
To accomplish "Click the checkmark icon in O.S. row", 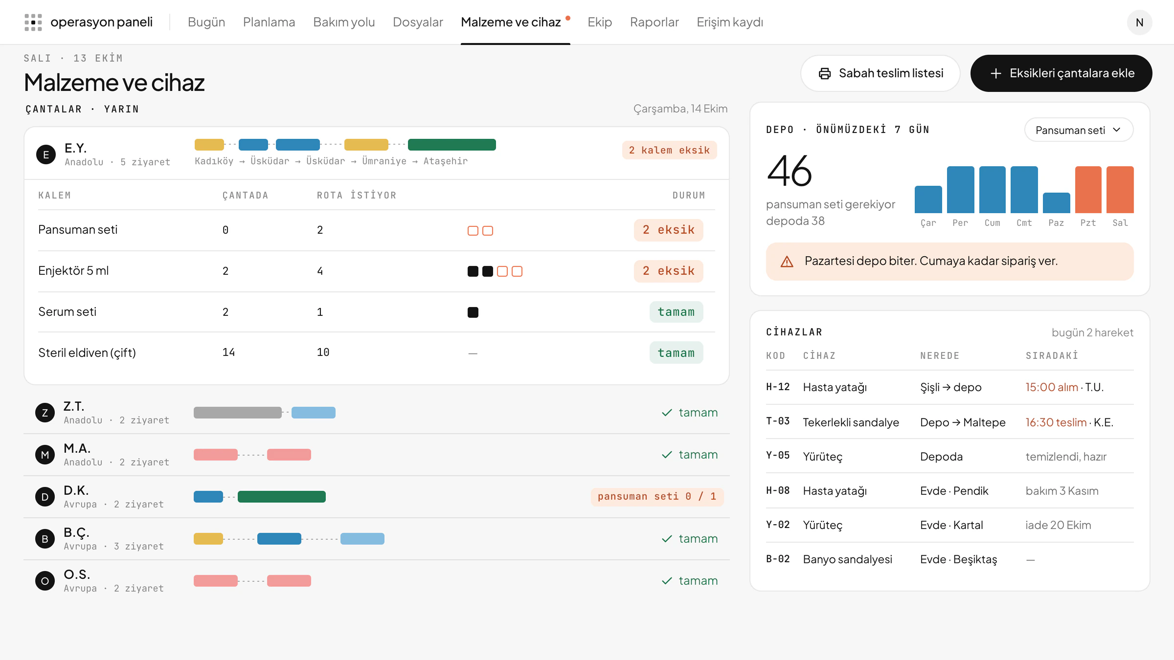I will coord(667,581).
